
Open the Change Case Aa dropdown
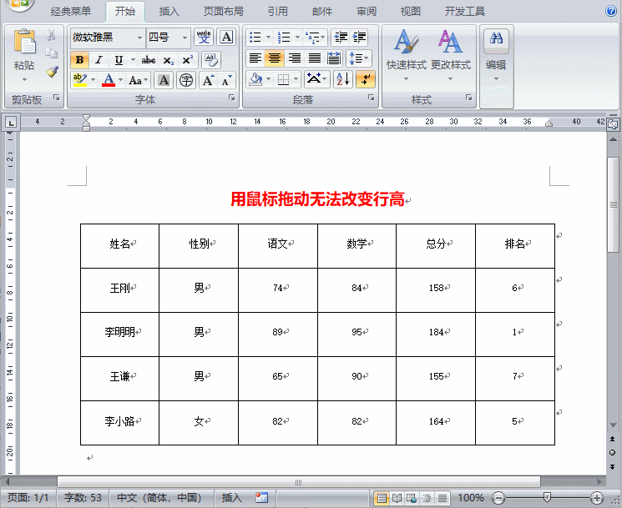pyautogui.click(x=138, y=80)
